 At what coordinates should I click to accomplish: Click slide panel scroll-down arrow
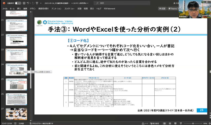coord(31,121)
